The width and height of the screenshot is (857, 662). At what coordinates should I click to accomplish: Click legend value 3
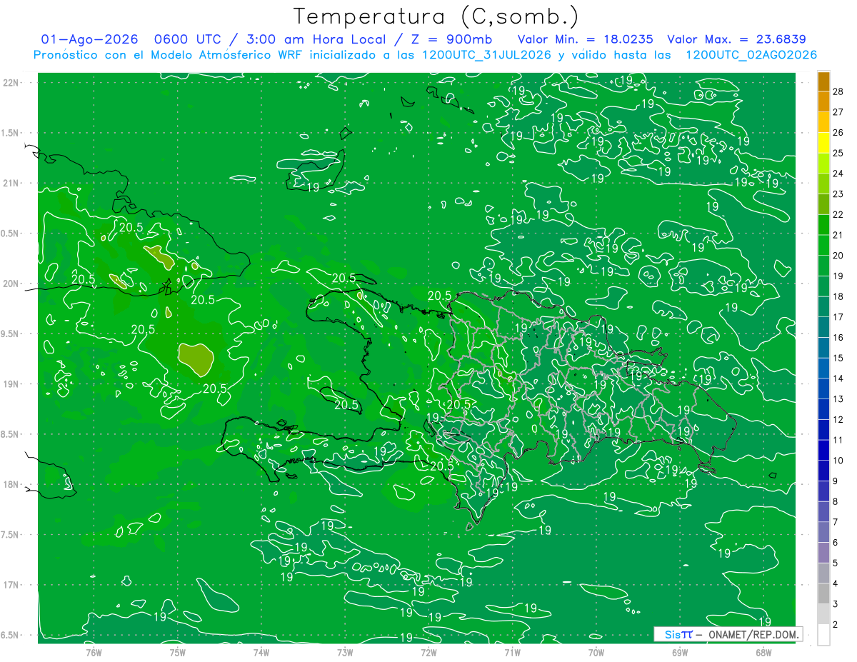pyautogui.click(x=836, y=604)
